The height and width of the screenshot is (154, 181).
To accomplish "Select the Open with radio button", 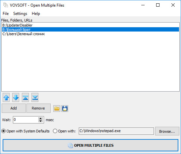I will click(x=55, y=131).
